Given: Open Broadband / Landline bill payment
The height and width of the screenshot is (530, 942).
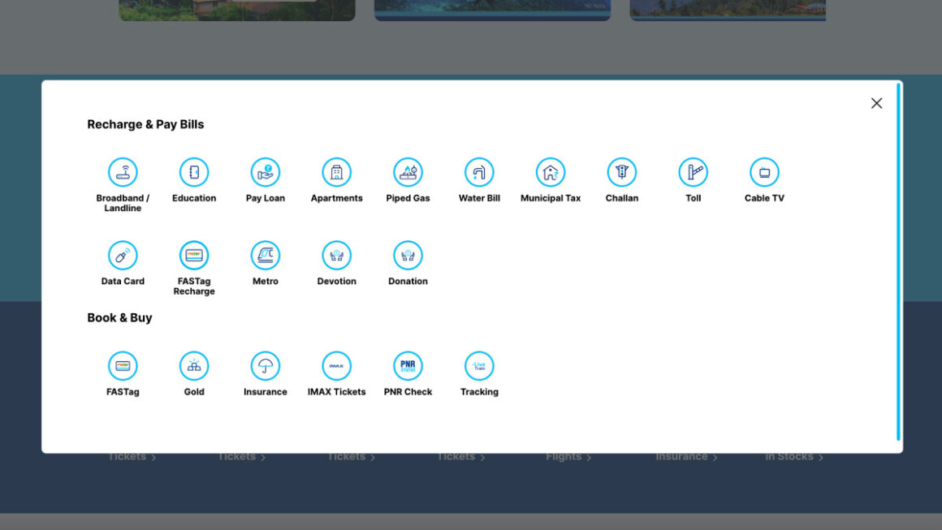Looking at the screenshot, I should point(123,173).
